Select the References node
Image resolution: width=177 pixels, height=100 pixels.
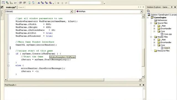coord(162,20)
